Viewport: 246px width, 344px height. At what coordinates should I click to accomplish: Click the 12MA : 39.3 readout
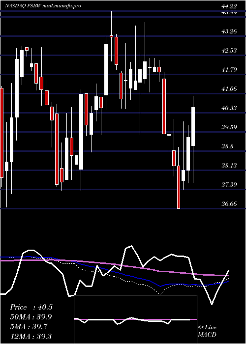click(31, 337)
